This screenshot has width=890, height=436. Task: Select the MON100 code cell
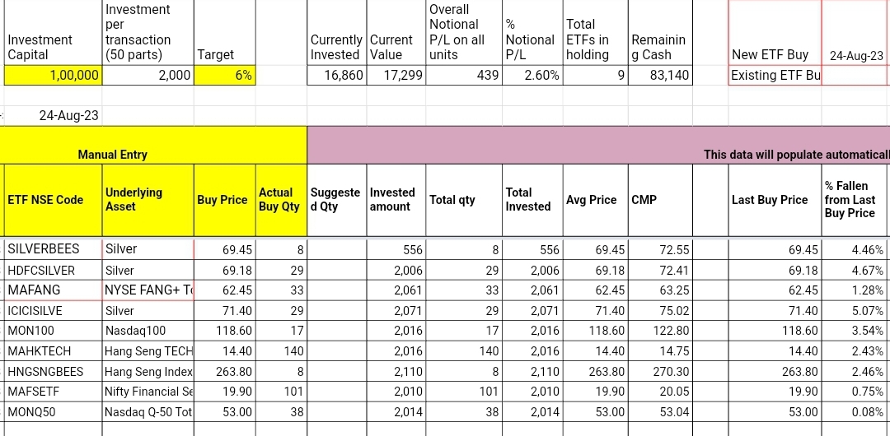pos(54,331)
